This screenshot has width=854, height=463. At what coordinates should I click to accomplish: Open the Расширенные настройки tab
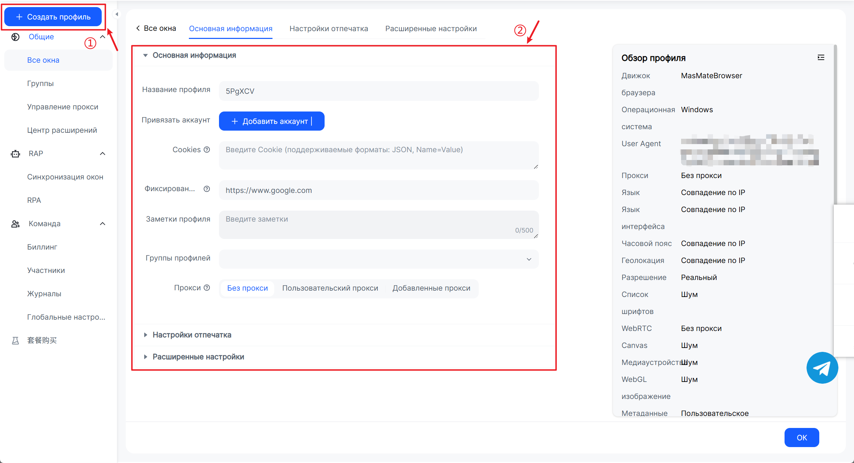click(431, 29)
